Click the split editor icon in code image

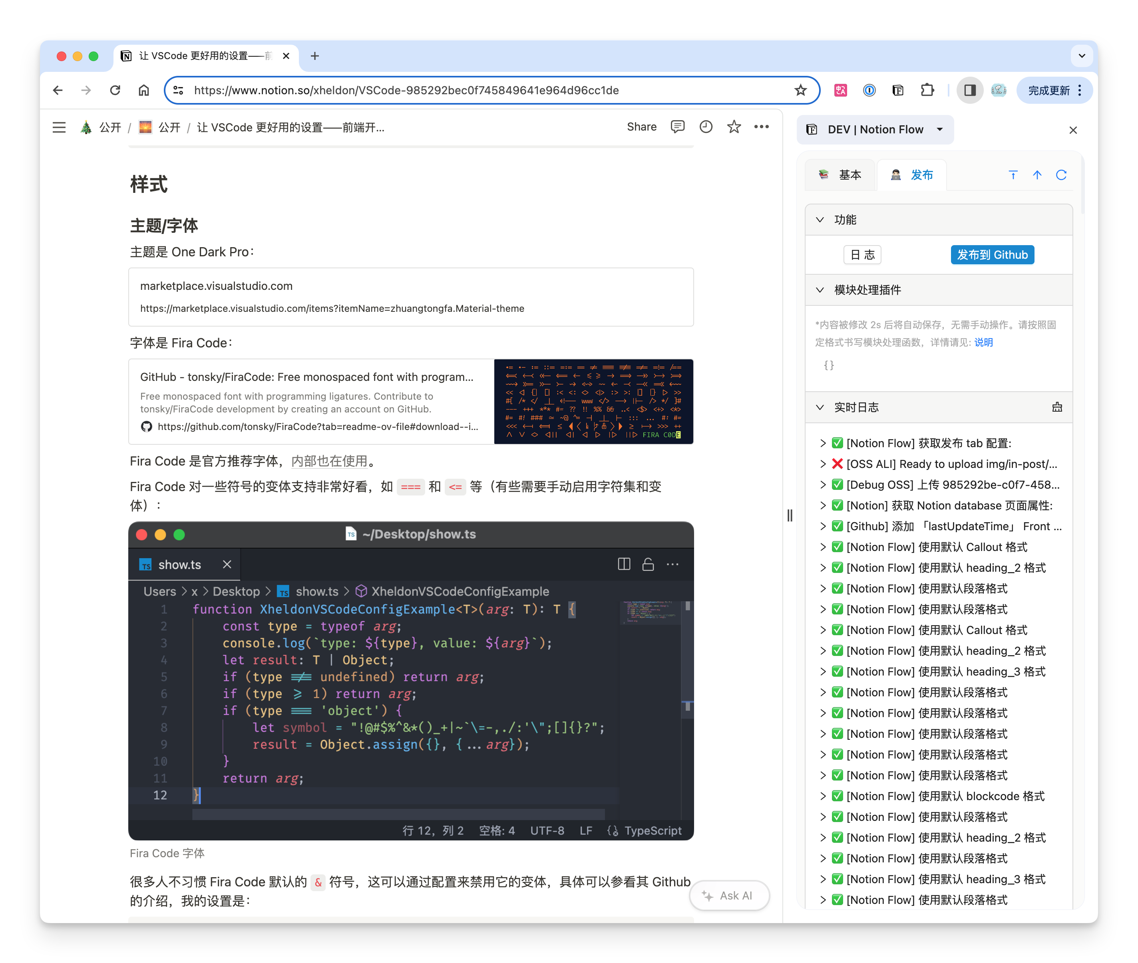point(624,564)
